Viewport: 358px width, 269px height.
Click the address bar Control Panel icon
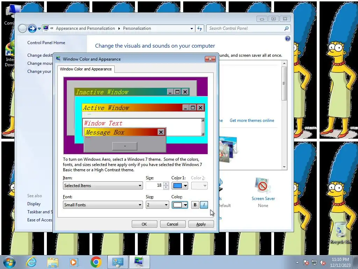46,28
